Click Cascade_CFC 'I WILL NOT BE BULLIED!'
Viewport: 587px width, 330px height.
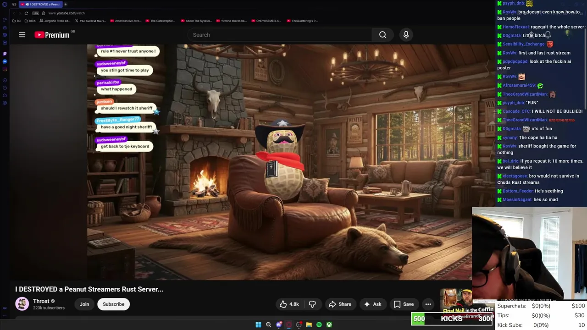[x=557, y=111]
